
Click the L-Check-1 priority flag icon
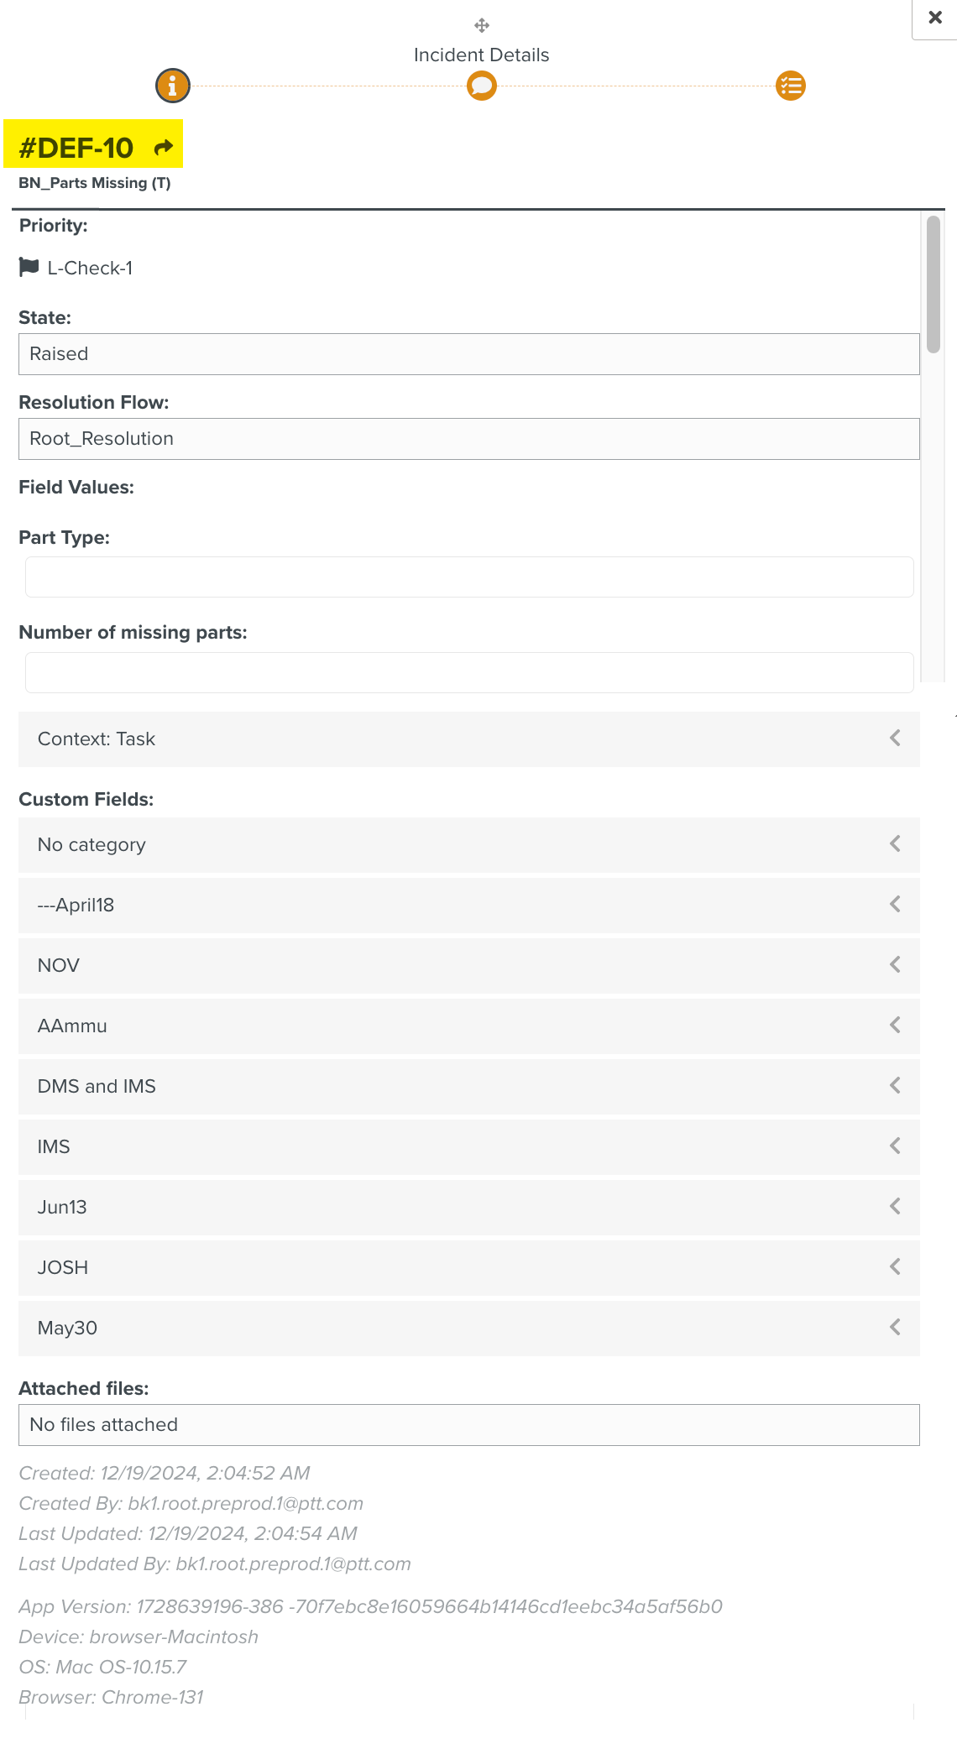[29, 268]
